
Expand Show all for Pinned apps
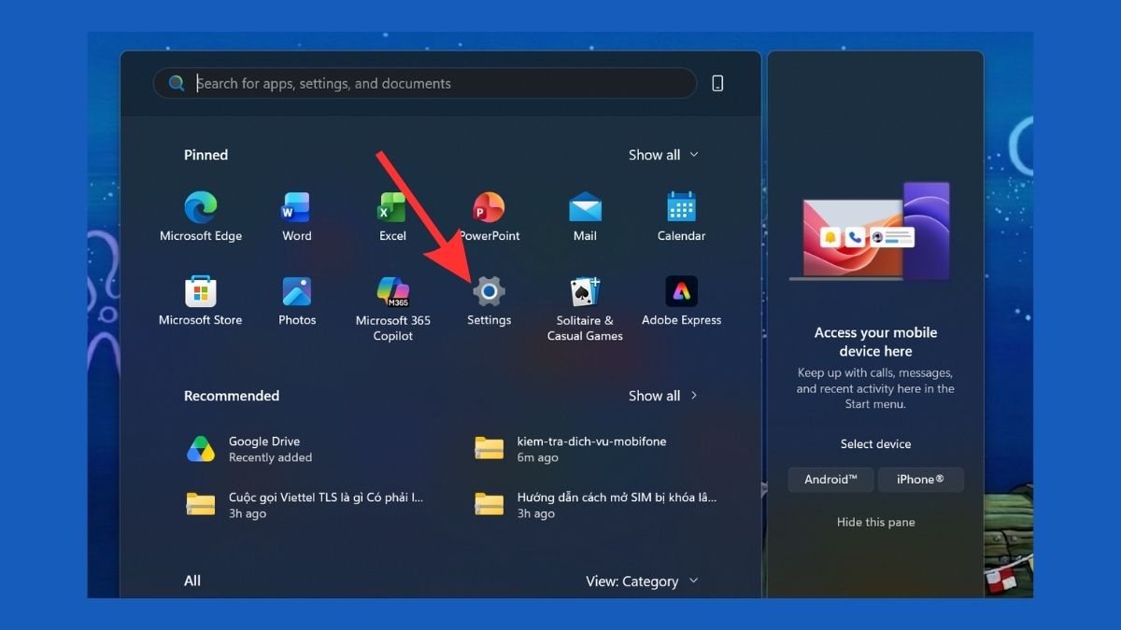(663, 155)
